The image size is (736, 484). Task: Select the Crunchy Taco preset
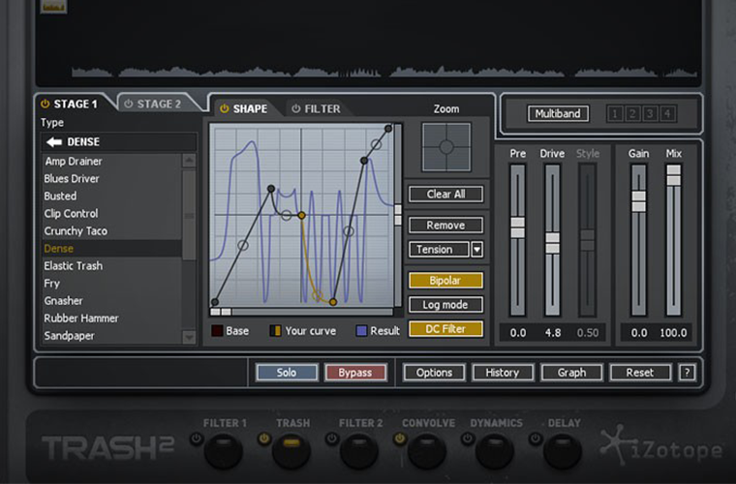coord(111,230)
